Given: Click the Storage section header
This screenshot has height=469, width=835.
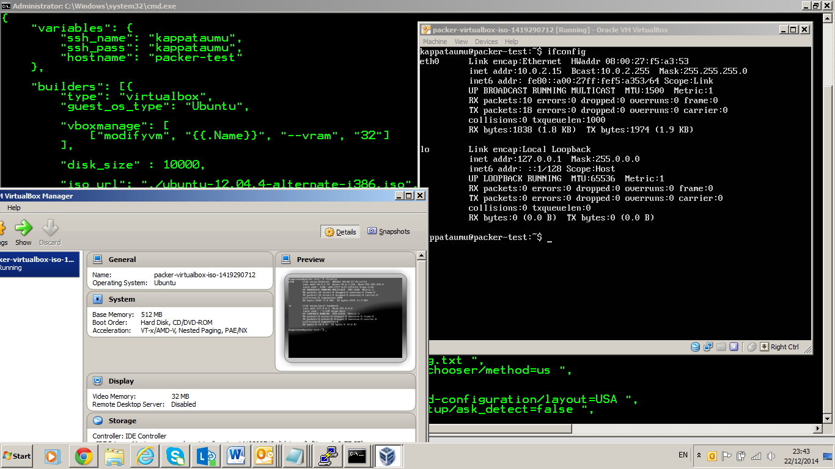Looking at the screenshot, I should click(251, 421).
